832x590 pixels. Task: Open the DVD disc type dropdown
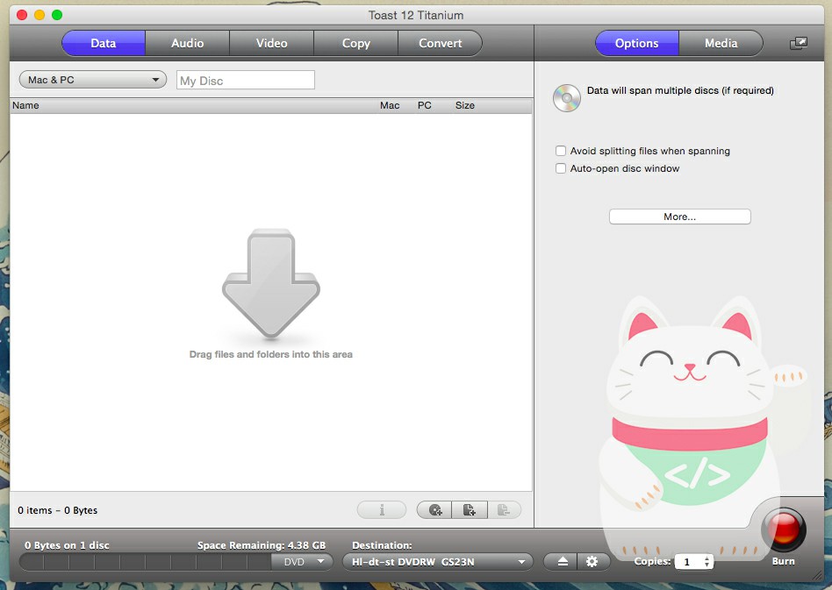(x=303, y=561)
